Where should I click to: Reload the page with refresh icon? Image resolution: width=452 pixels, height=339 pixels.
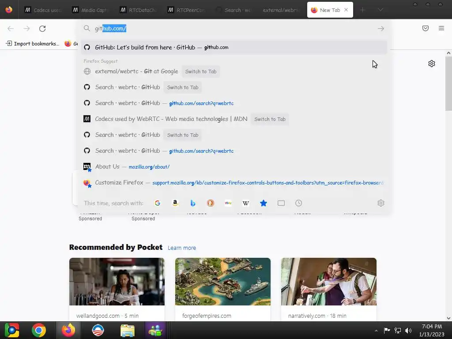tap(42, 28)
